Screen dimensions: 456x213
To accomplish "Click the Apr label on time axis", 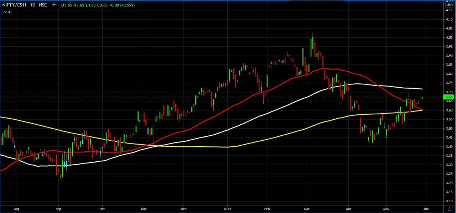I will tap(348, 209).
